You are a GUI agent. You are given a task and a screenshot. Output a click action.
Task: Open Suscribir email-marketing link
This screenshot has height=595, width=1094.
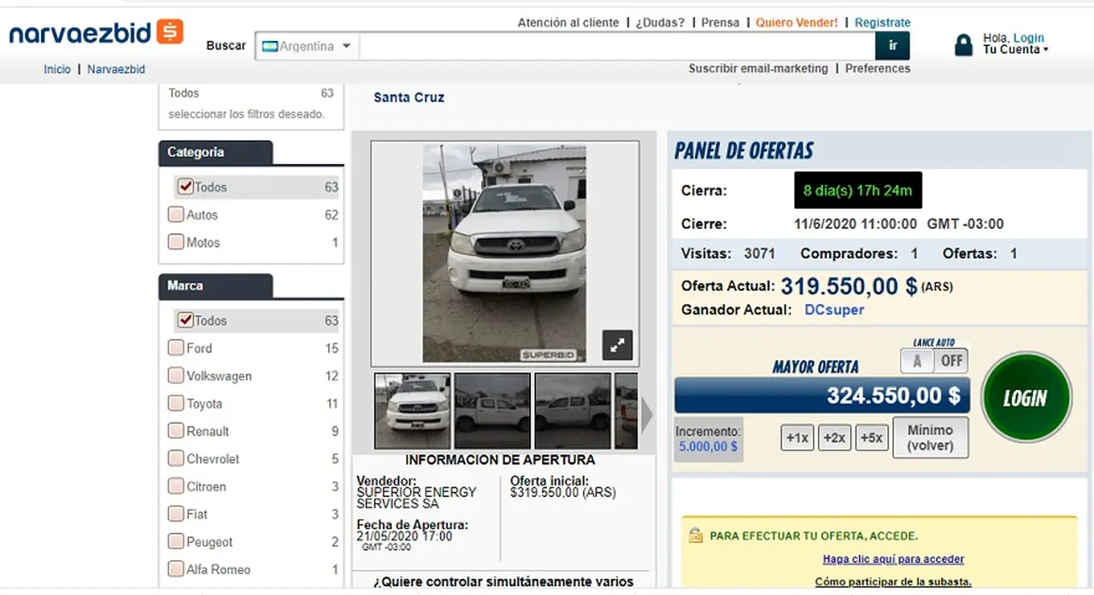(x=758, y=68)
